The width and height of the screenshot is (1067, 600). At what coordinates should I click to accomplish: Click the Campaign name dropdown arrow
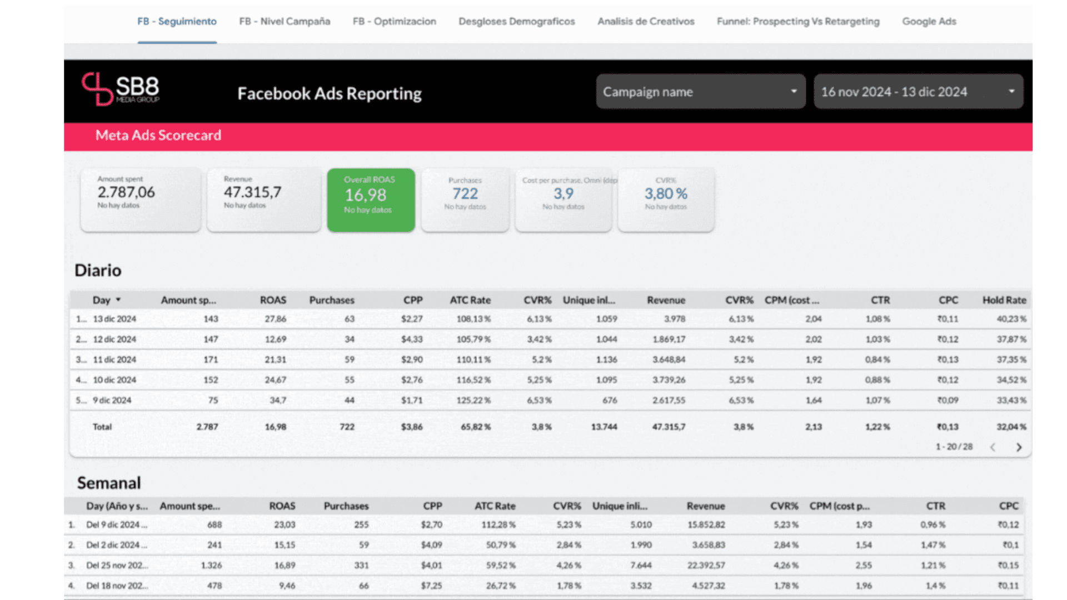click(794, 92)
